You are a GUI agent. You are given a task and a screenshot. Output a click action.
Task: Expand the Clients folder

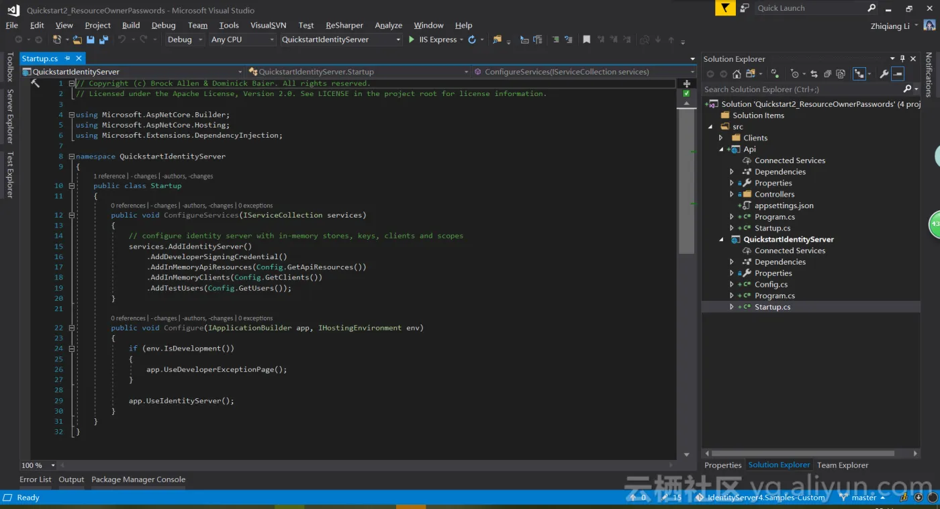click(721, 138)
